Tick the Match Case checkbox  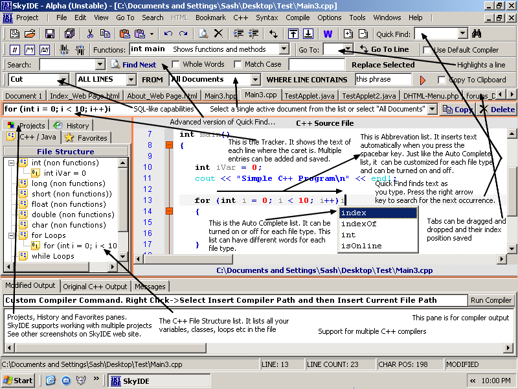point(238,64)
